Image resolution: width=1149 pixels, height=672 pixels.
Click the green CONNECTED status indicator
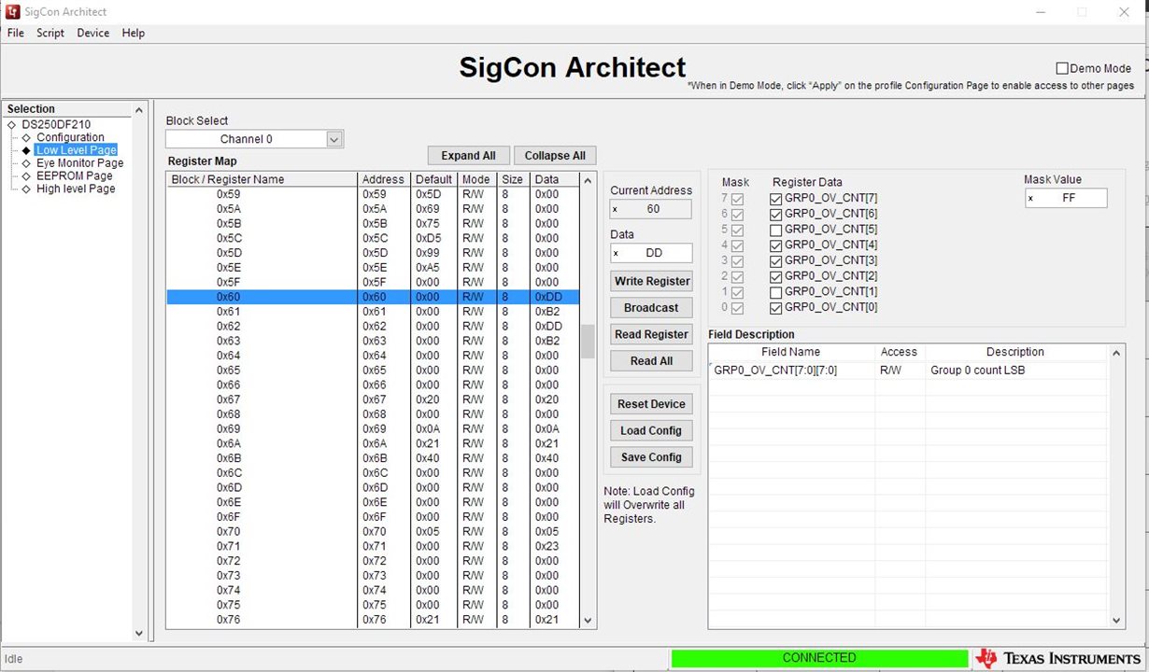click(x=819, y=658)
